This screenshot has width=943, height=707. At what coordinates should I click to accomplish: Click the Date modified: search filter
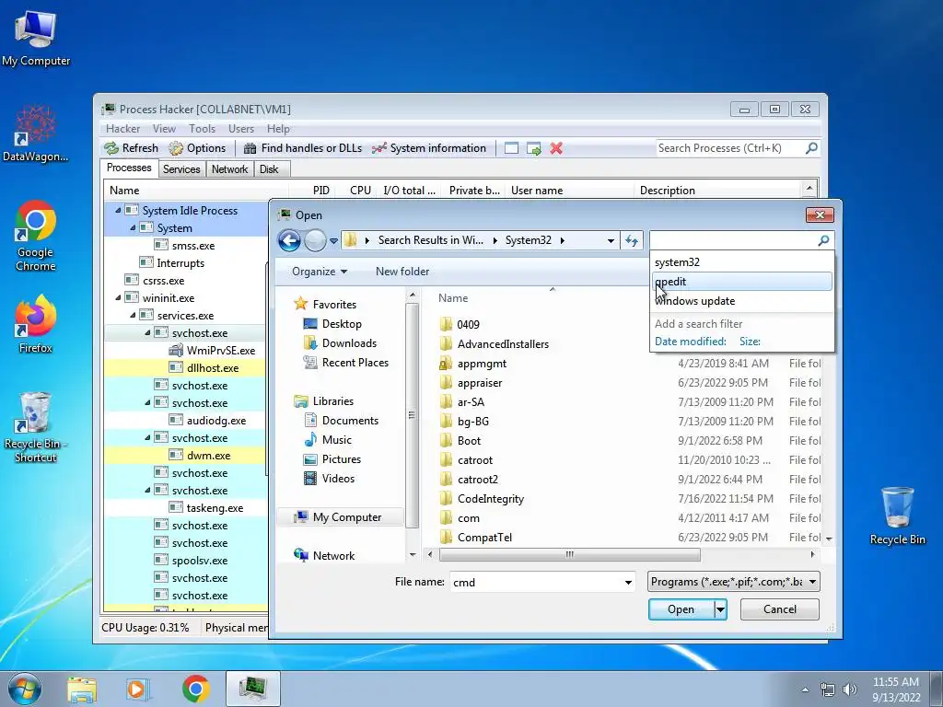point(691,342)
